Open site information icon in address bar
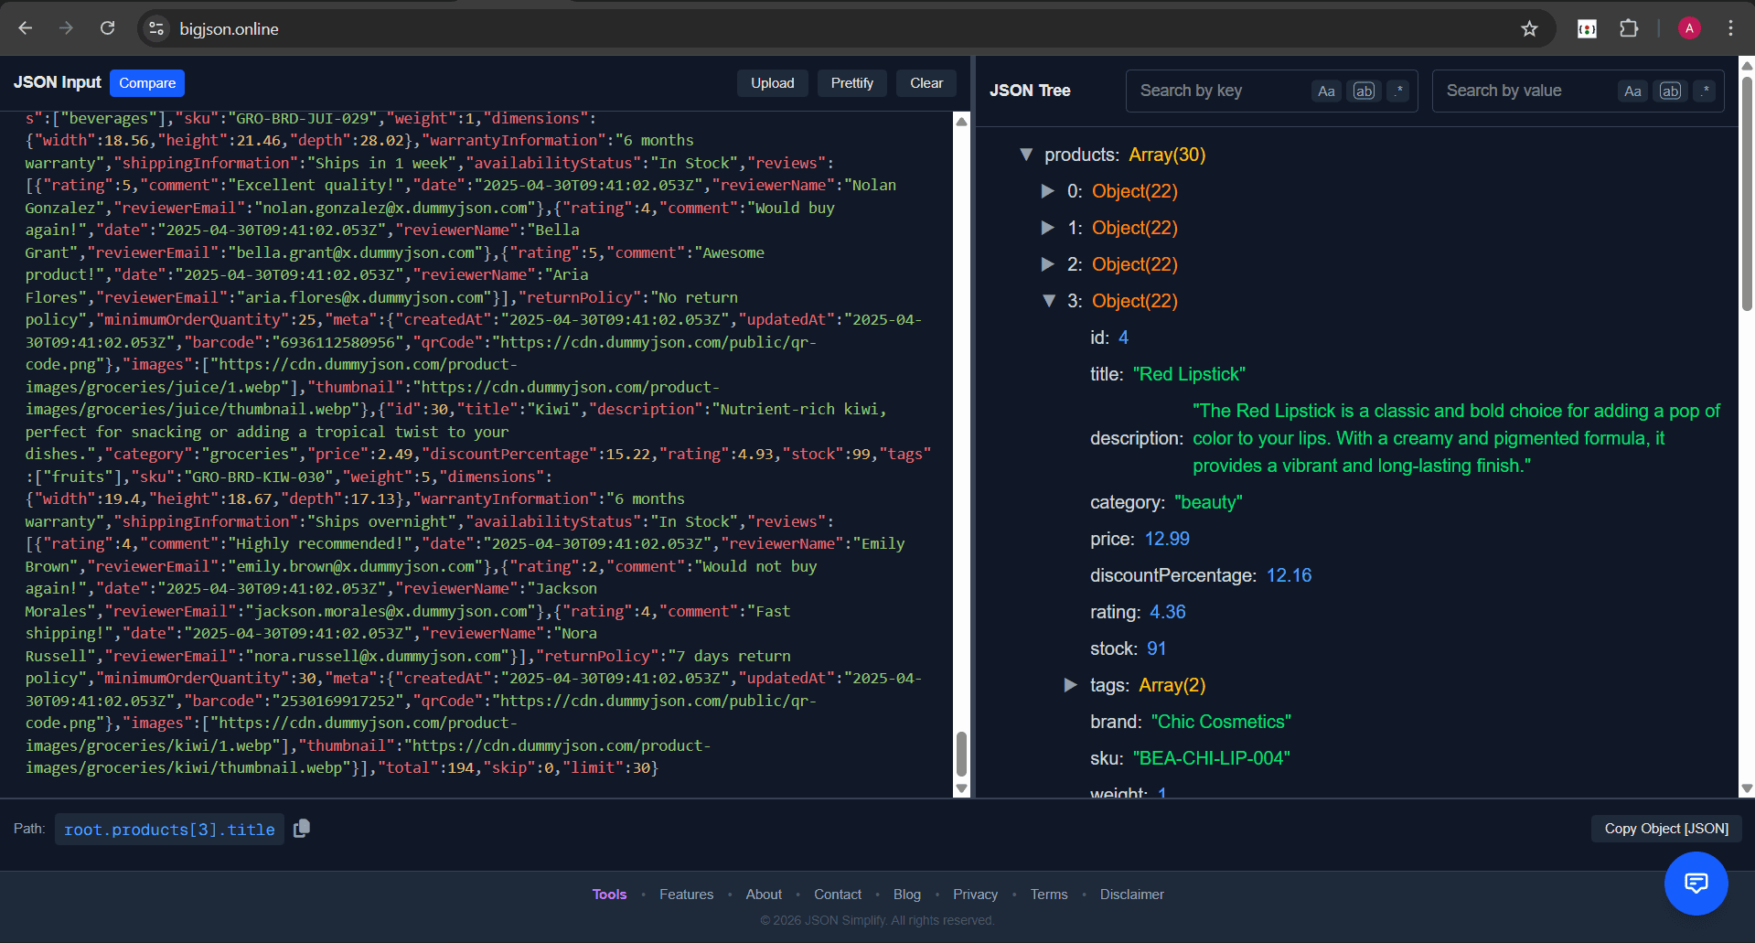This screenshot has width=1755, height=943. 156,28
